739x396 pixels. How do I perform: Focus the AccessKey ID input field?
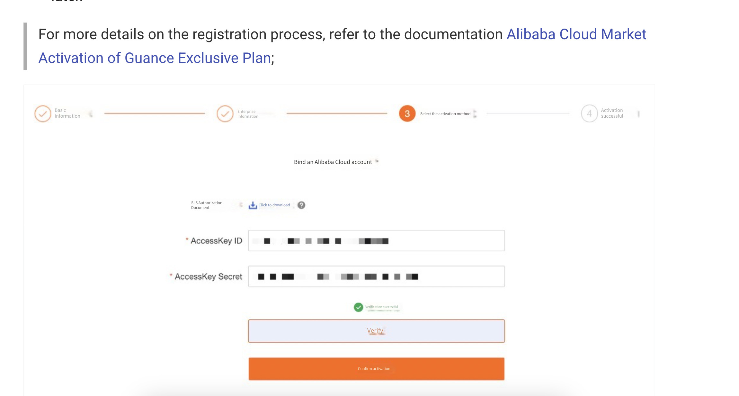click(x=376, y=240)
